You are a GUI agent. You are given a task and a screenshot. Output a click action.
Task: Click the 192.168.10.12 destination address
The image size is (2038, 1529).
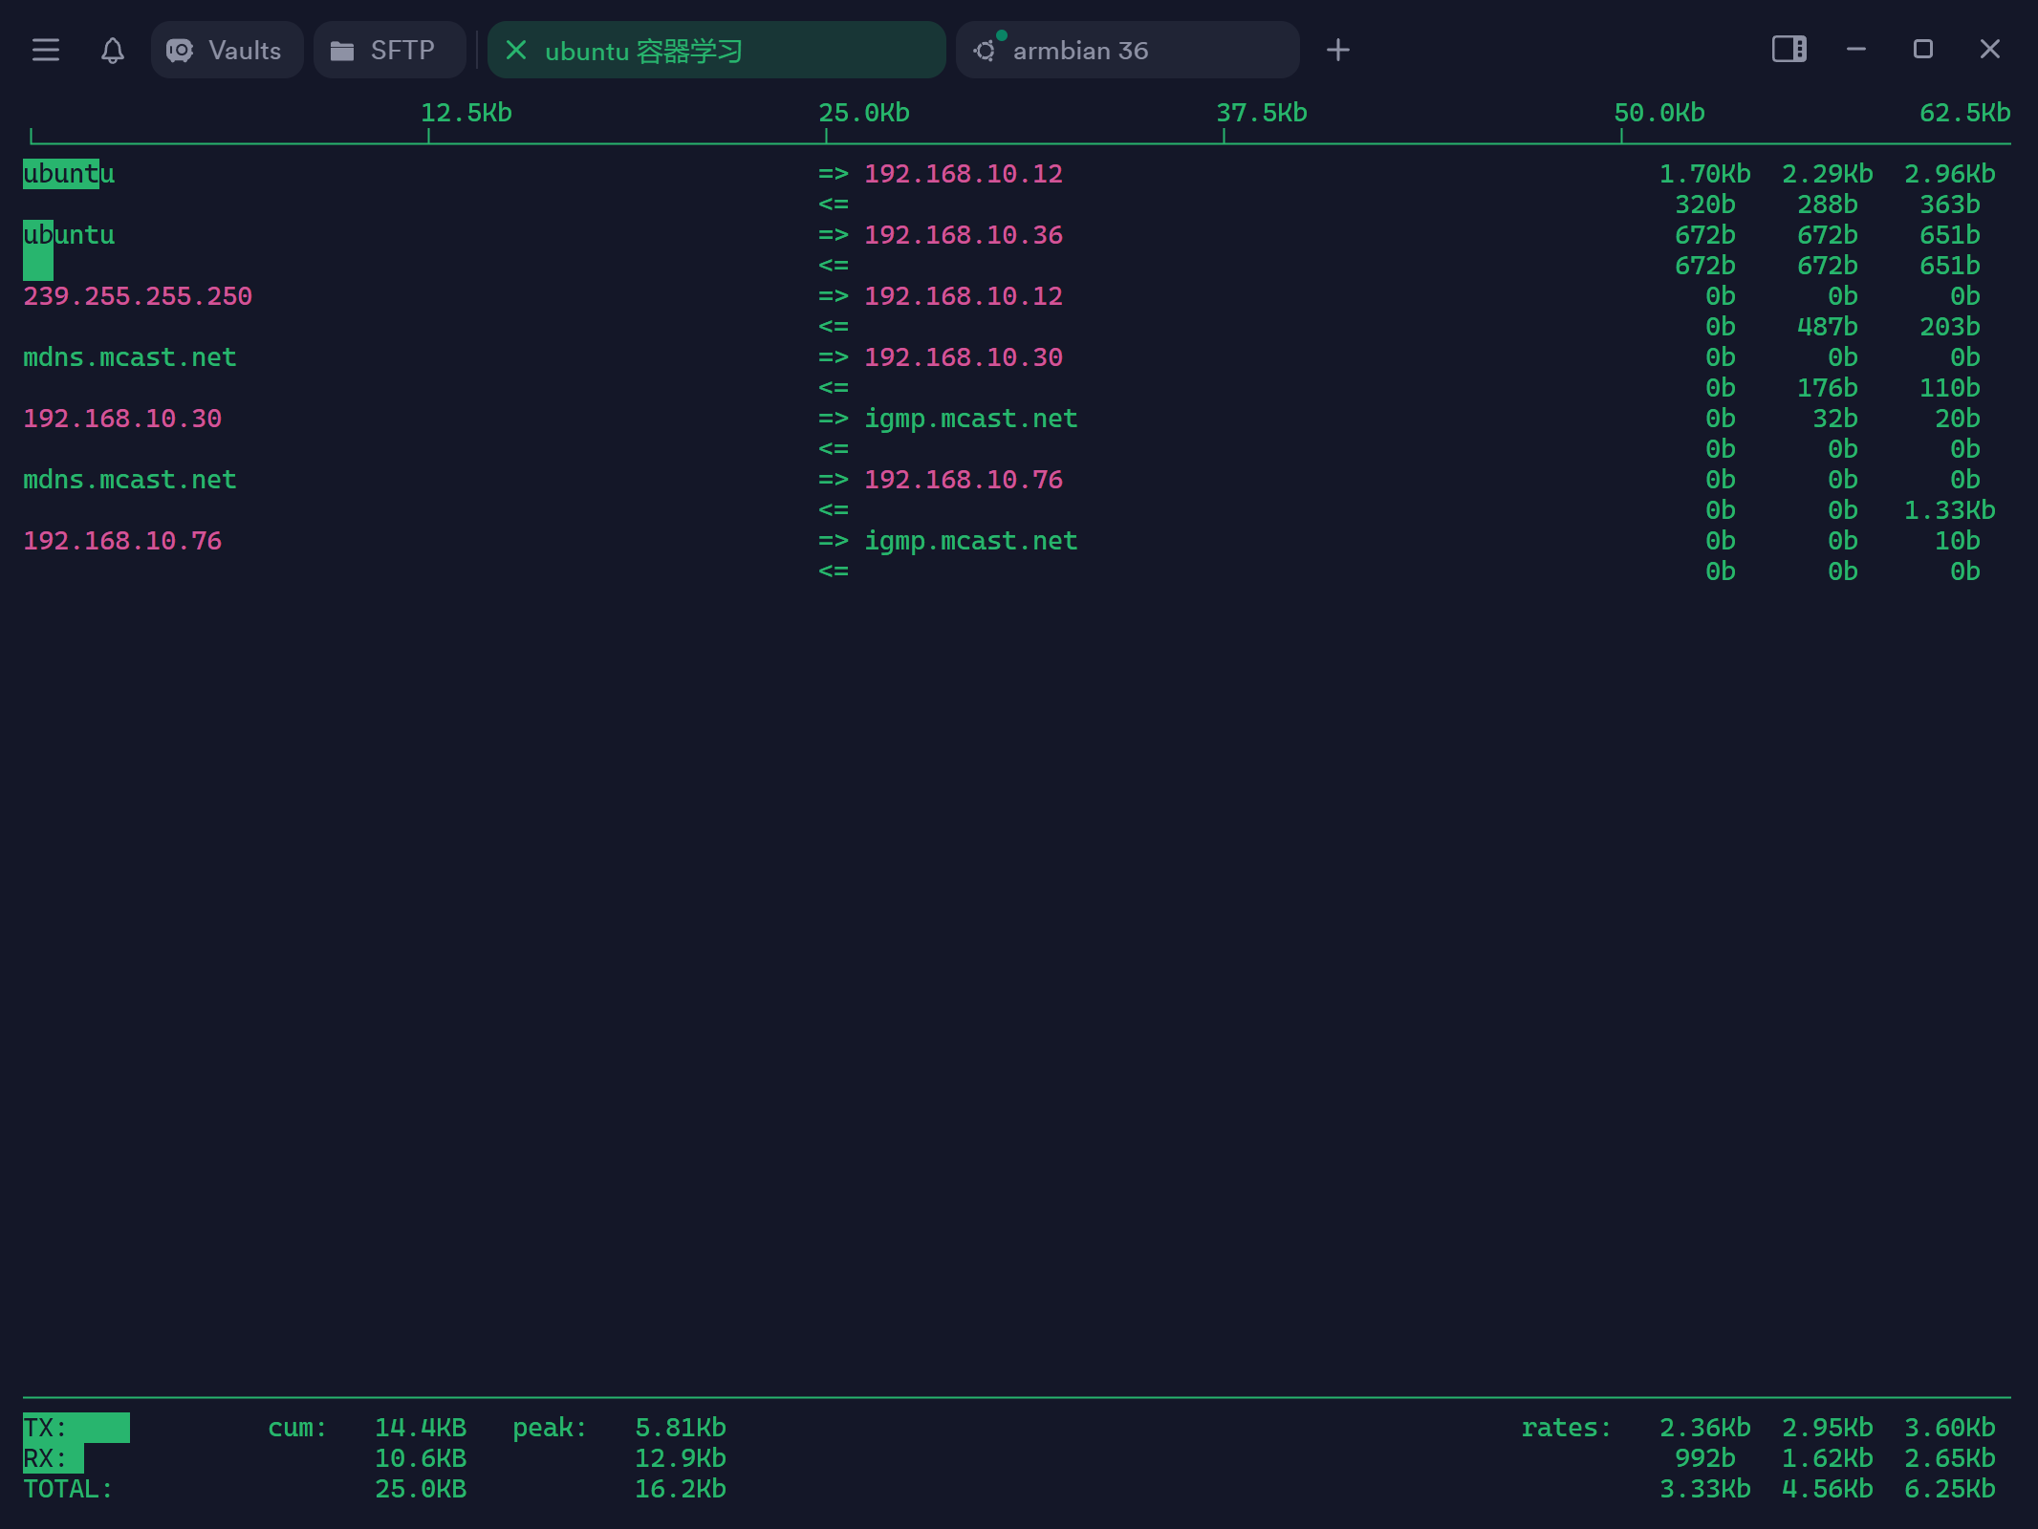(963, 174)
